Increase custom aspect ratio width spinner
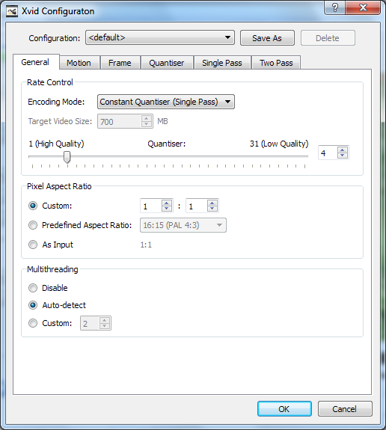Viewport: 386px width, 430px height. tap(167, 203)
